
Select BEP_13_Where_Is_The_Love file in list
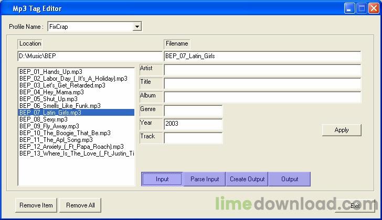[x=76, y=153]
